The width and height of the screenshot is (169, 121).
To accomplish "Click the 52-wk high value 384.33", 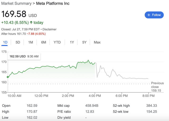I will pyautogui.click(x=152, y=106).
